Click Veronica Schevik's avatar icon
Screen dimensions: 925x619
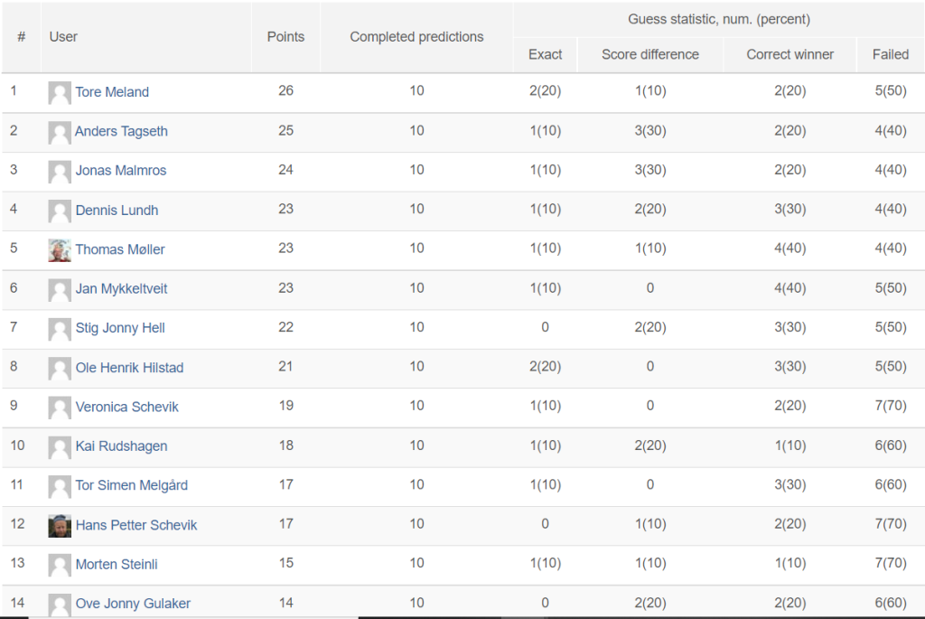tap(60, 407)
